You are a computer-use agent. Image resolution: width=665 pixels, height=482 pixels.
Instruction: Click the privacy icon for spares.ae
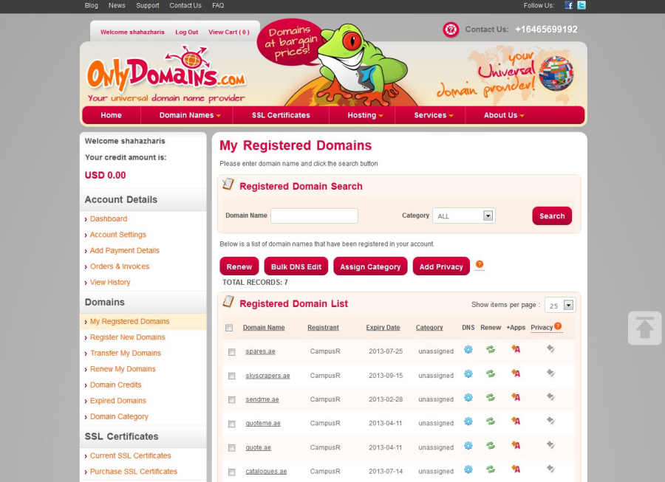coord(550,348)
